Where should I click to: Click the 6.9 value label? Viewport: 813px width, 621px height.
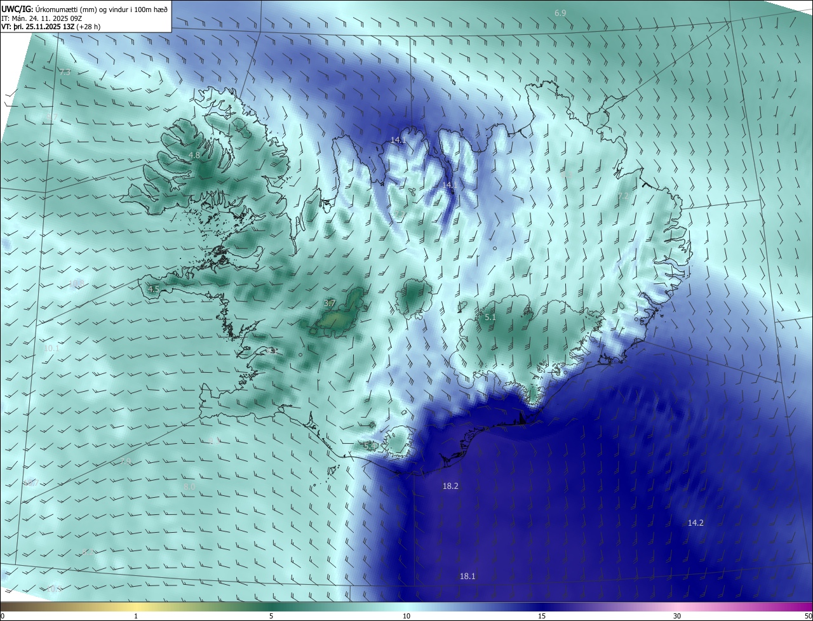[x=560, y=13]
